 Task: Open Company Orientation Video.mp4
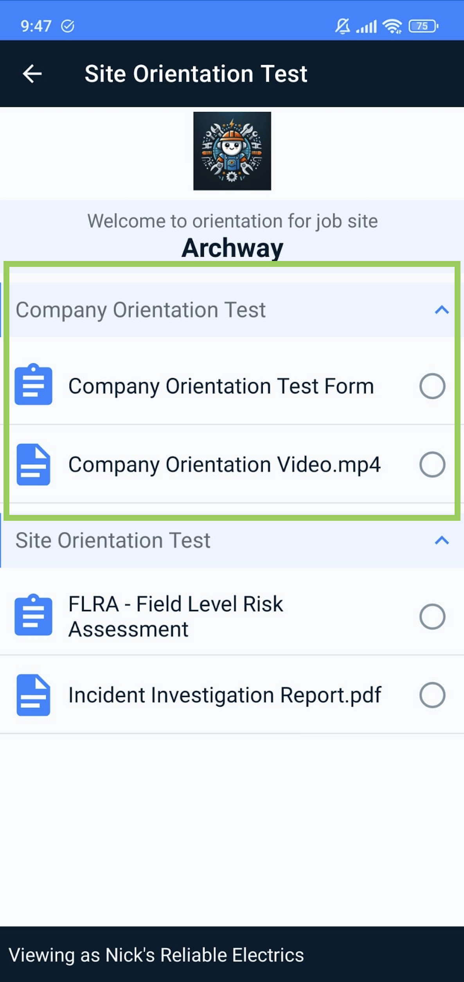(224, 464)
